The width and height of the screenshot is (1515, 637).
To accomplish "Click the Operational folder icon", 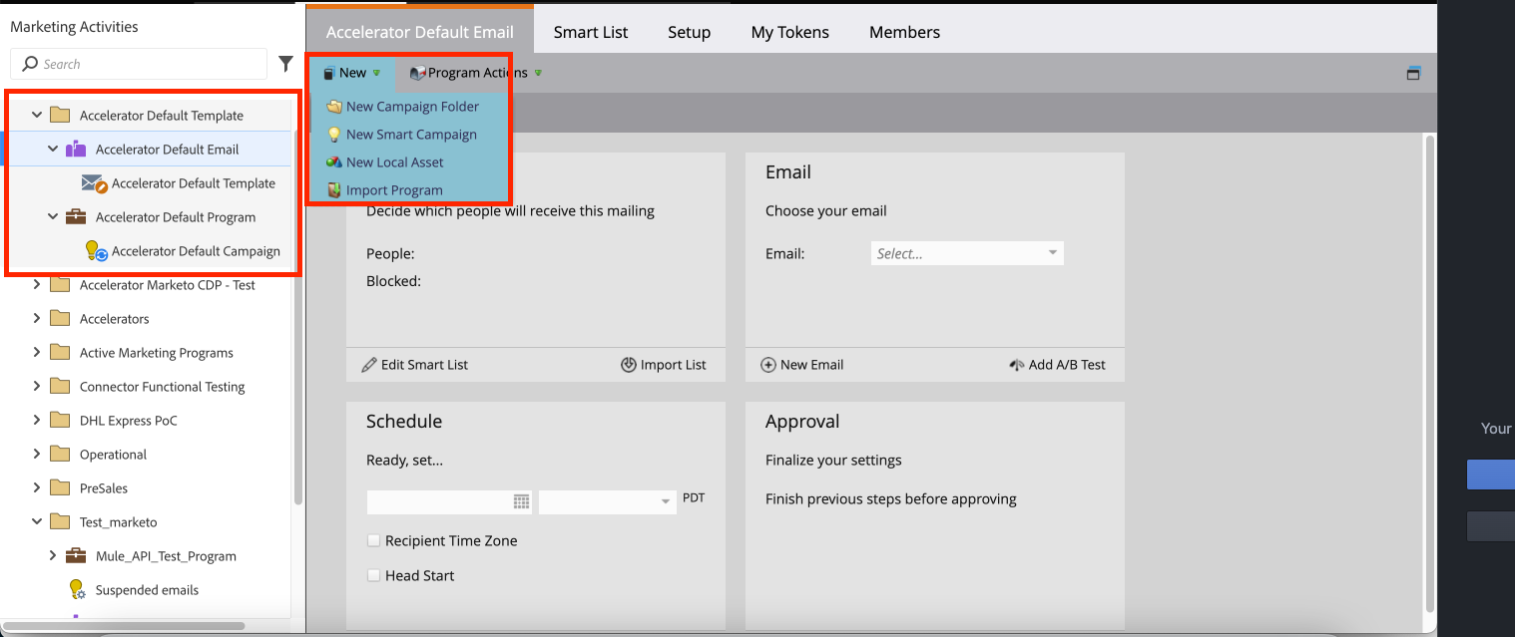I will click(x=60, y=455).
